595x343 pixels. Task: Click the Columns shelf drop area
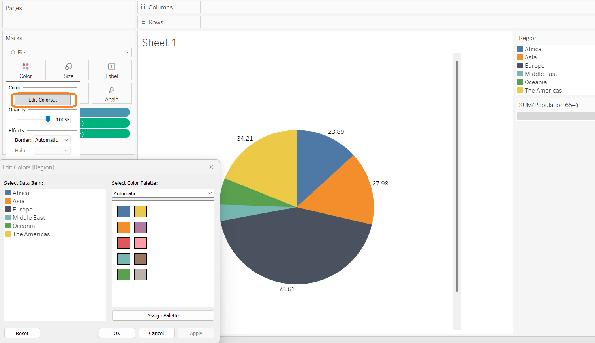[398, 7]
